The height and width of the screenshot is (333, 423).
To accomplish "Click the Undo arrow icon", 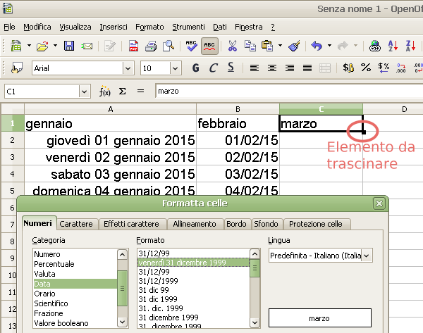I will point(316,46).
